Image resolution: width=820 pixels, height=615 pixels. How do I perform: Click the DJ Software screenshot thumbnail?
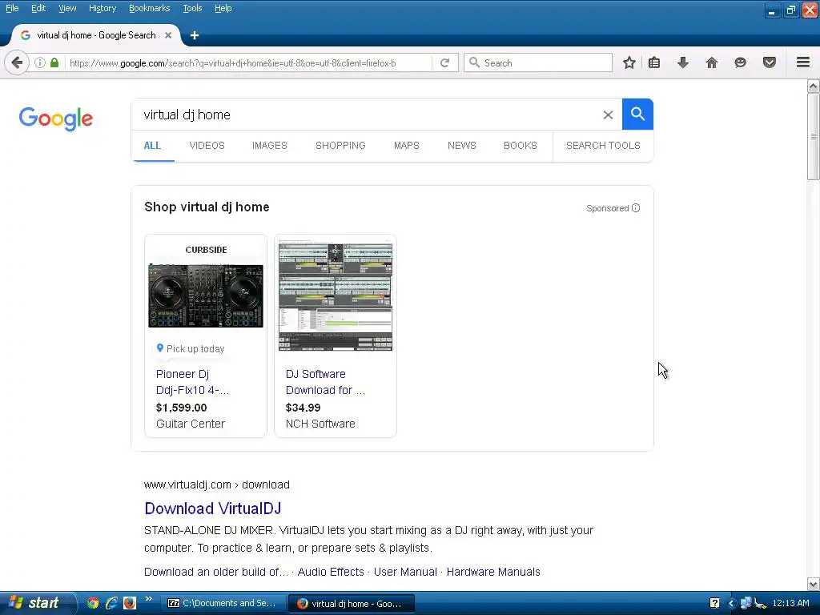coord(336,295)
